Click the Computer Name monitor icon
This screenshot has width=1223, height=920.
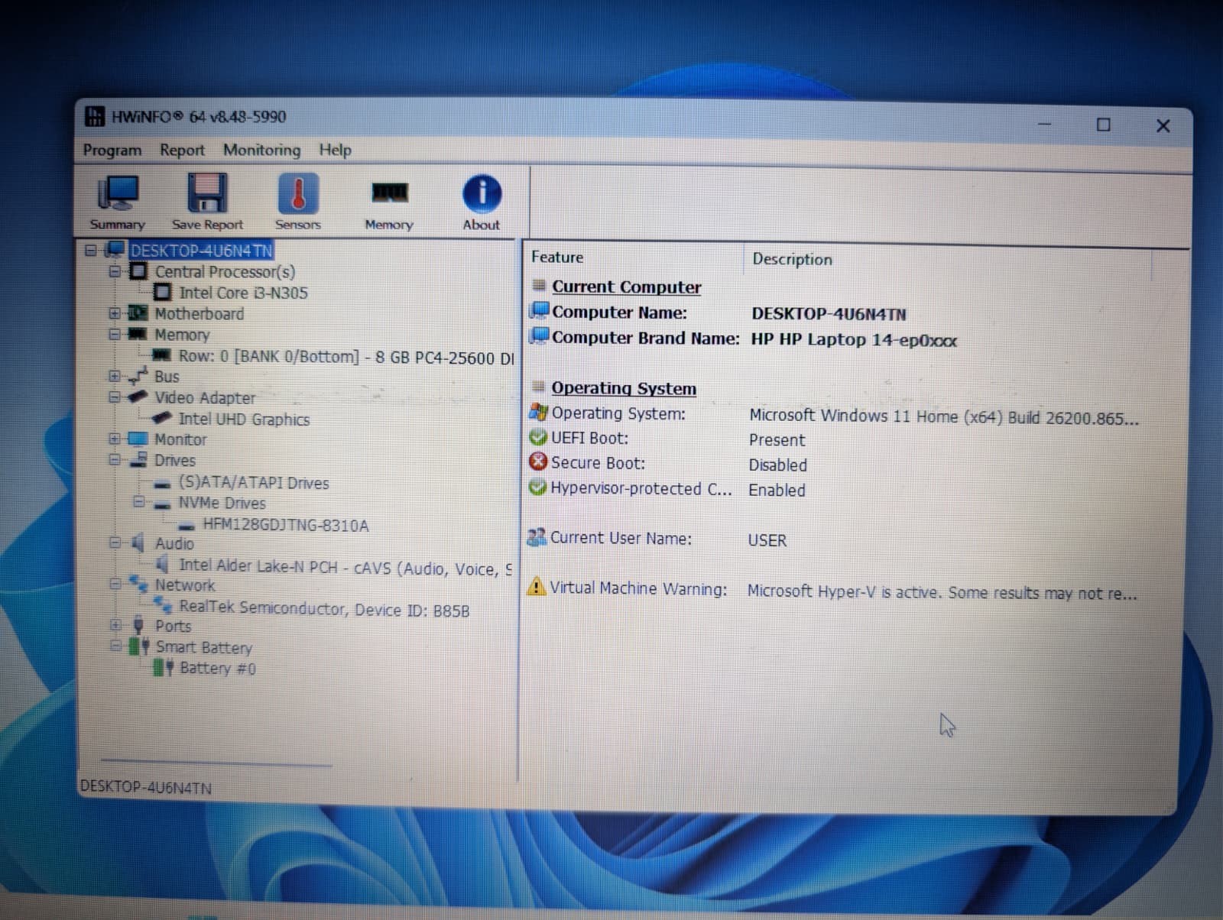pos(540,311)
